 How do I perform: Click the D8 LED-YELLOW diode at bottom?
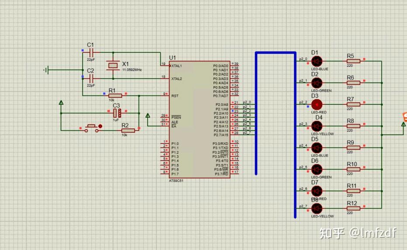317,208
